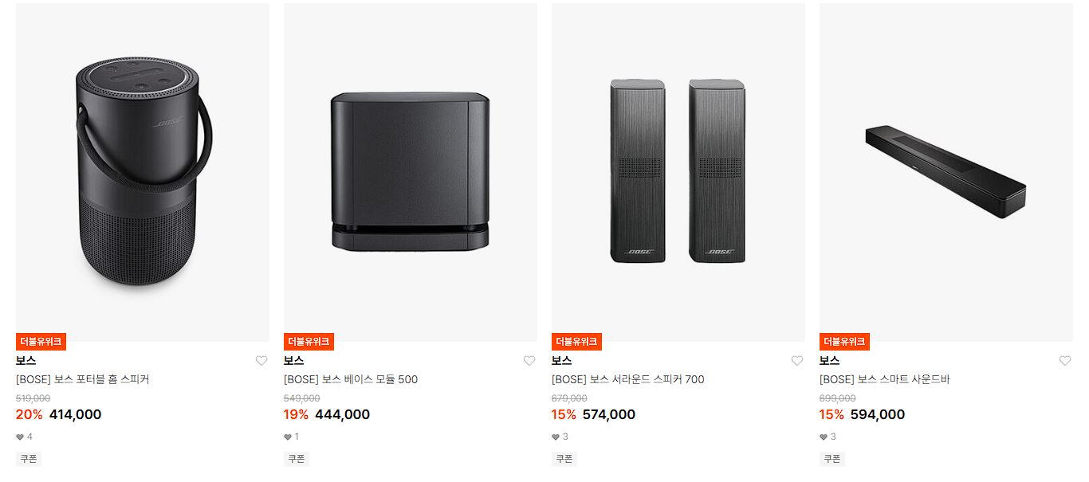Click the 쿠폰 tag under the portable speaker
This screenshot has height=482, width=1089.
(x=29, y=459)
